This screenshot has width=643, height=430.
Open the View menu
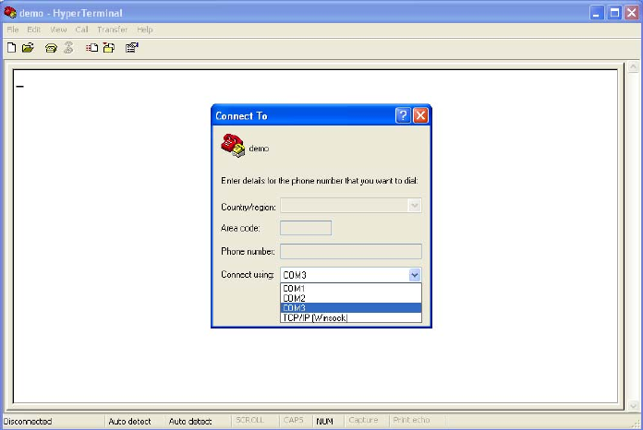pos(58,30)
